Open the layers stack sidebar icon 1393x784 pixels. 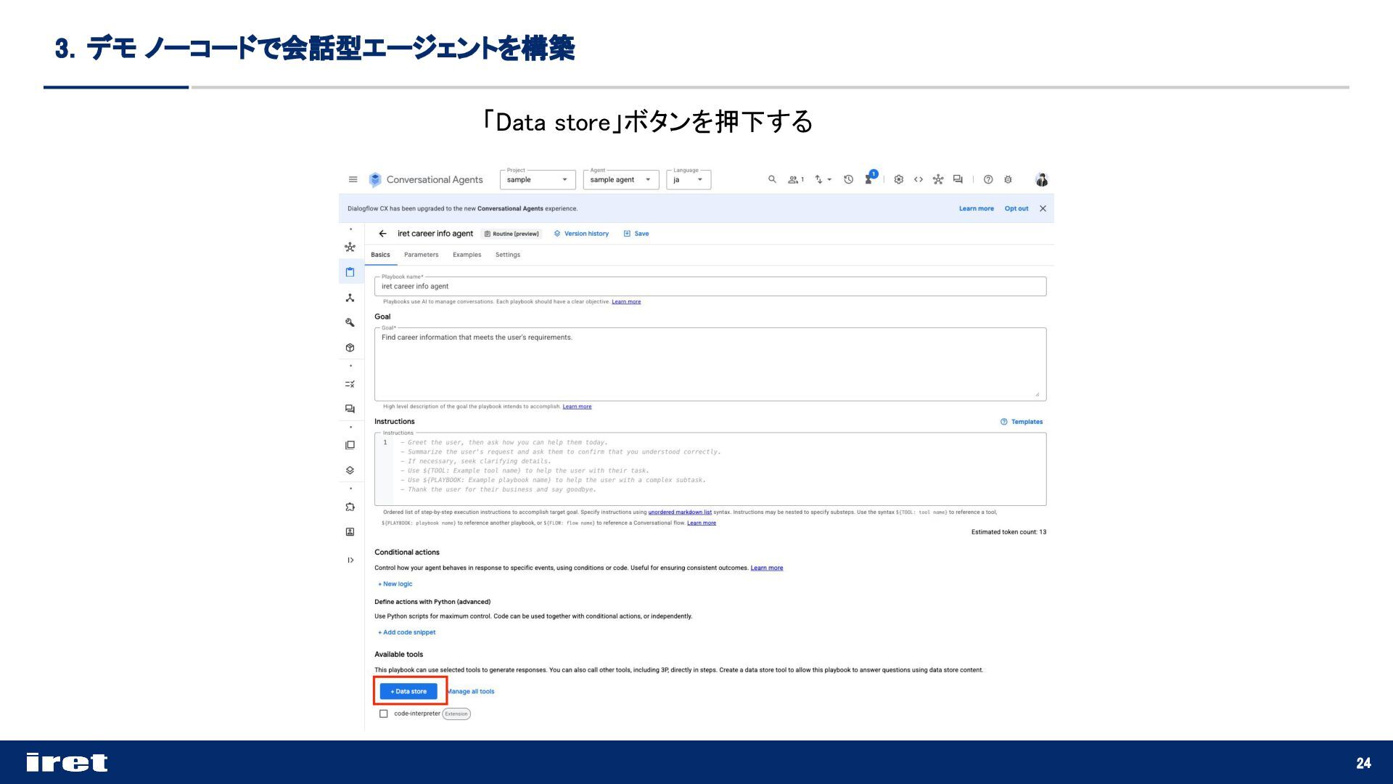[350, 470]
